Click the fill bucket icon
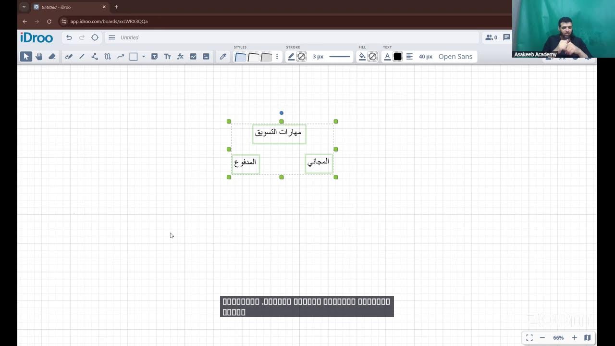The image size is (615, 346). (362, 56)
